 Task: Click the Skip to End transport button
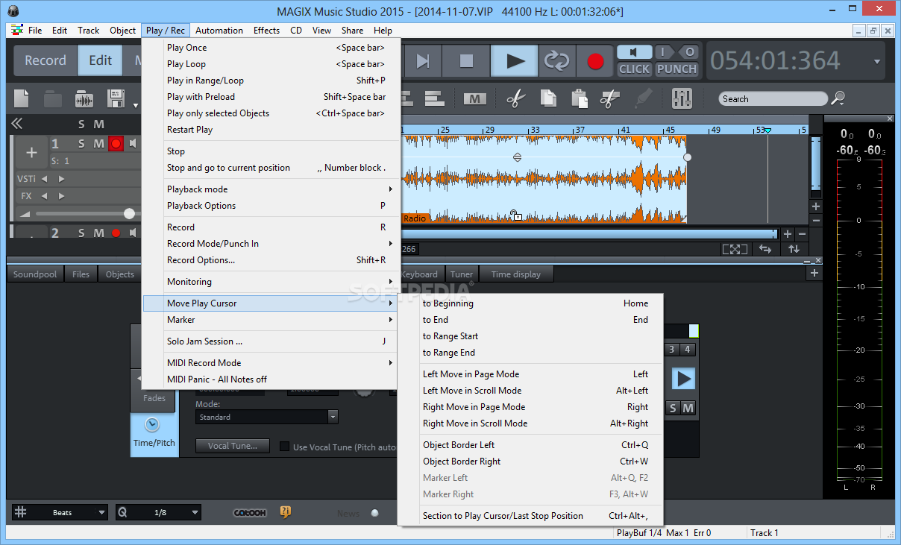click(x=423, y=60)
